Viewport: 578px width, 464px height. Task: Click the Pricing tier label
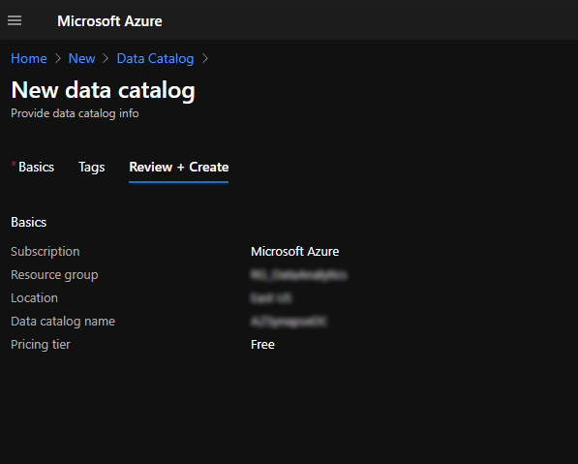click(41, 345)
